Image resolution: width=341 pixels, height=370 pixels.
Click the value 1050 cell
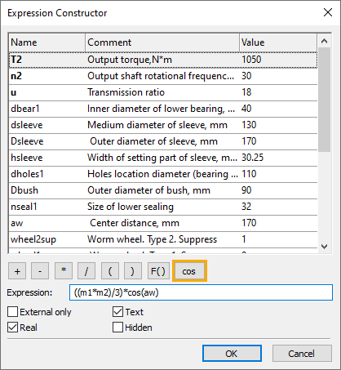(x=251, y=60)
